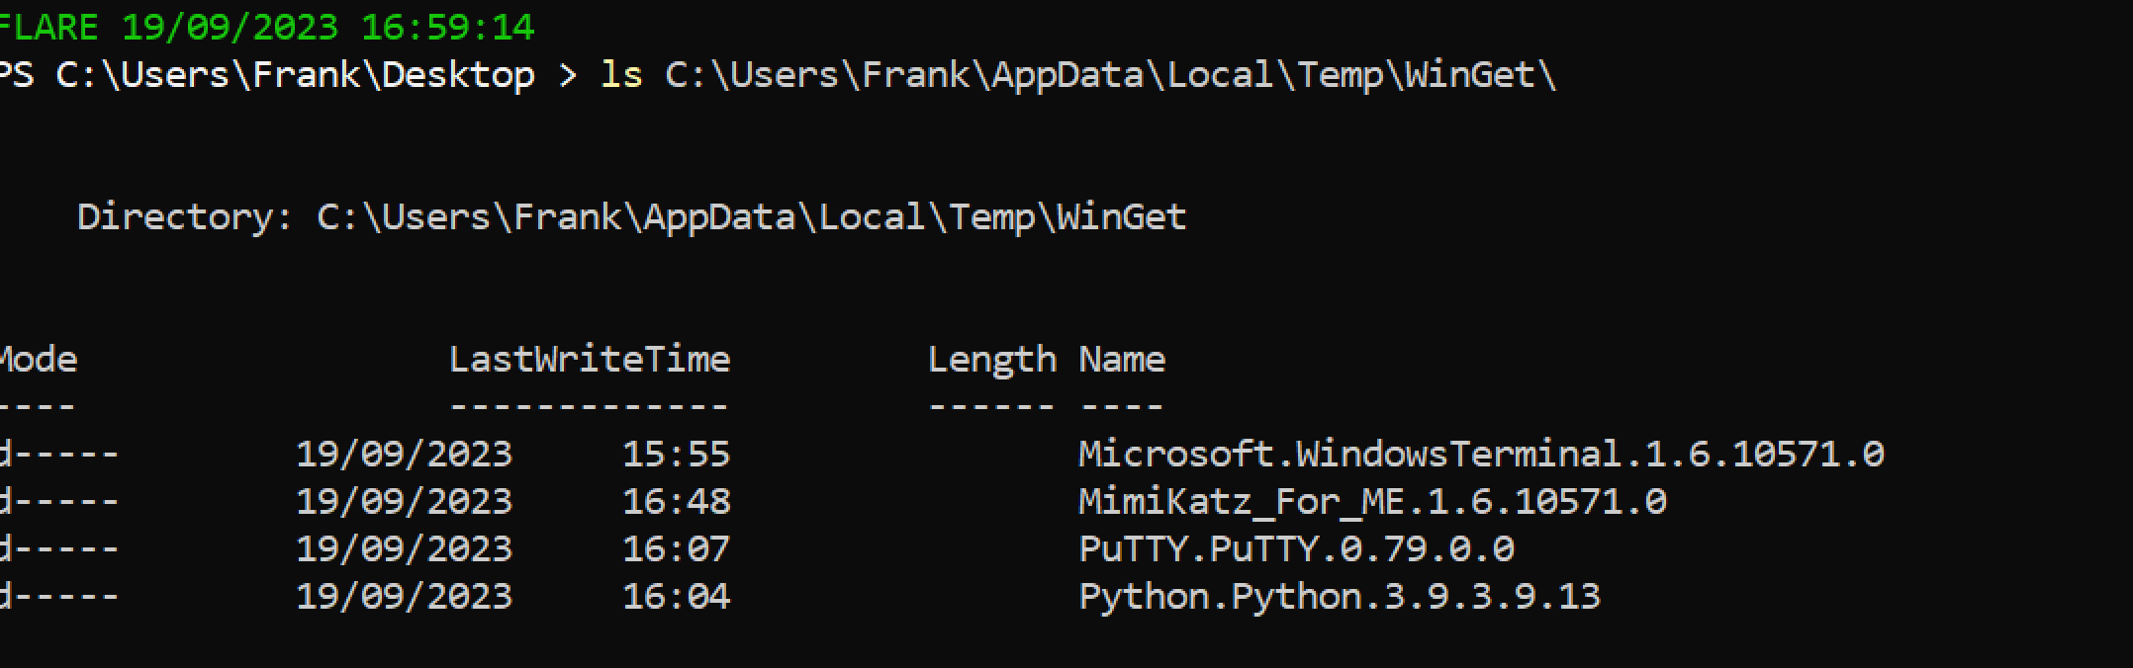The height and width of the screenshot is (668, 2133).
Task: Click the Length column header
Action: pos(991,359)
